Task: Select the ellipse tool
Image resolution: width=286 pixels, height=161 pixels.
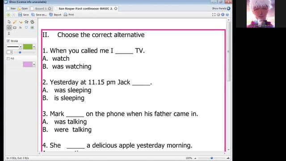Action: coord(9,28)
